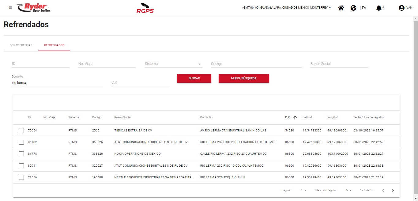Image resolution: width=418 pixels, height=201 pixels.
Task: Sort by C.P. using arrow icon
Action: click(295, 117)
